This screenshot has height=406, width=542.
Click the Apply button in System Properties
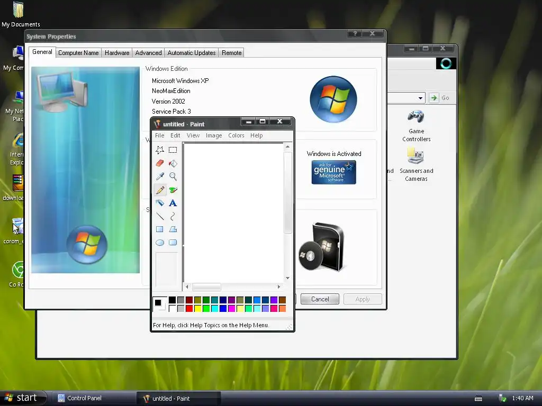(363, 299)
